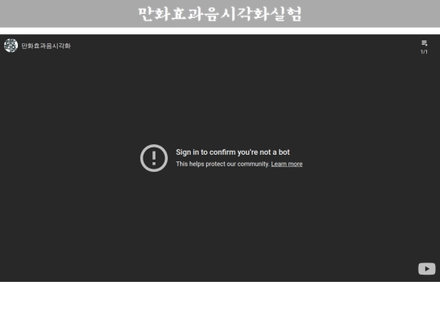Viewport: 440px width, 330px height.
Task: Open the Learn more link
Action: (x=287, y=164)
